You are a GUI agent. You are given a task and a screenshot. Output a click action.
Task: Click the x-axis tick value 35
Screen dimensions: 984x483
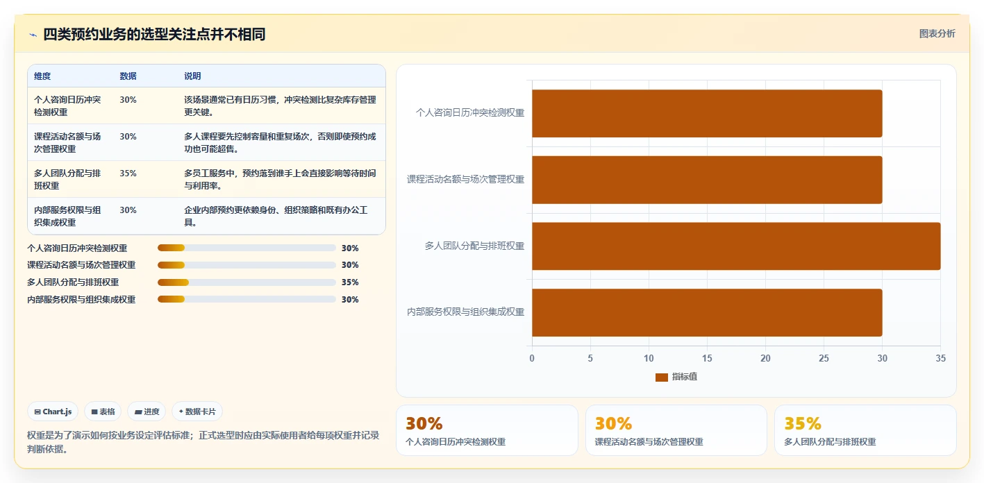click(940, 358)
